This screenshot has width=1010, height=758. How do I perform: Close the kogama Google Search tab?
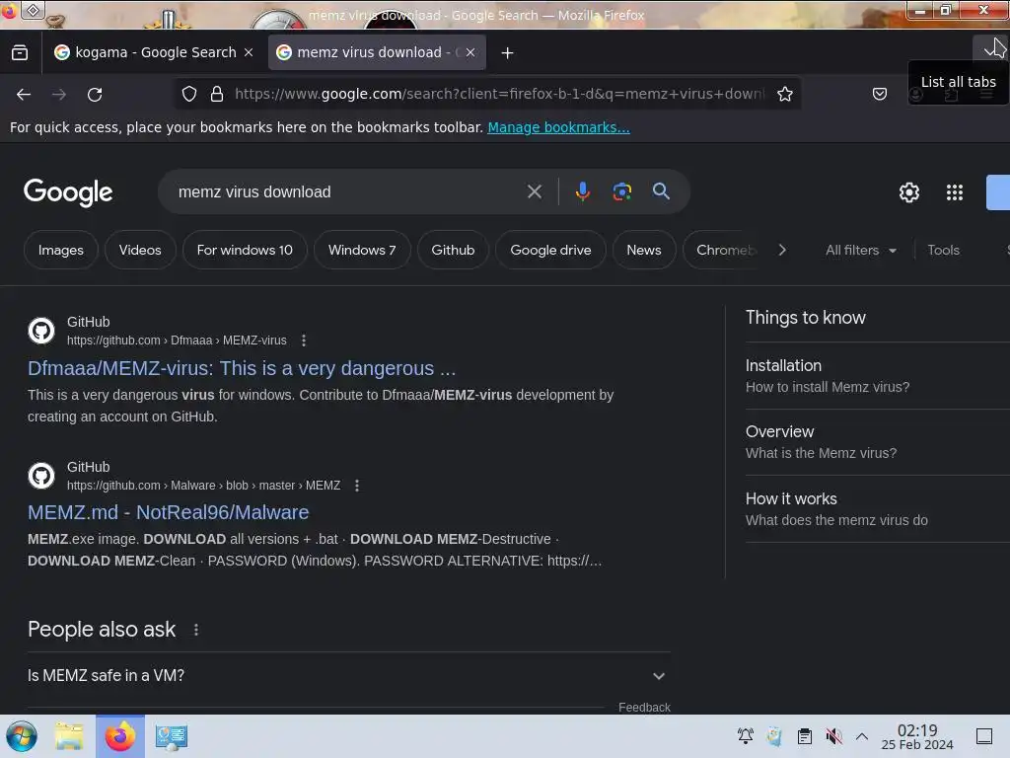click(249, 53)
